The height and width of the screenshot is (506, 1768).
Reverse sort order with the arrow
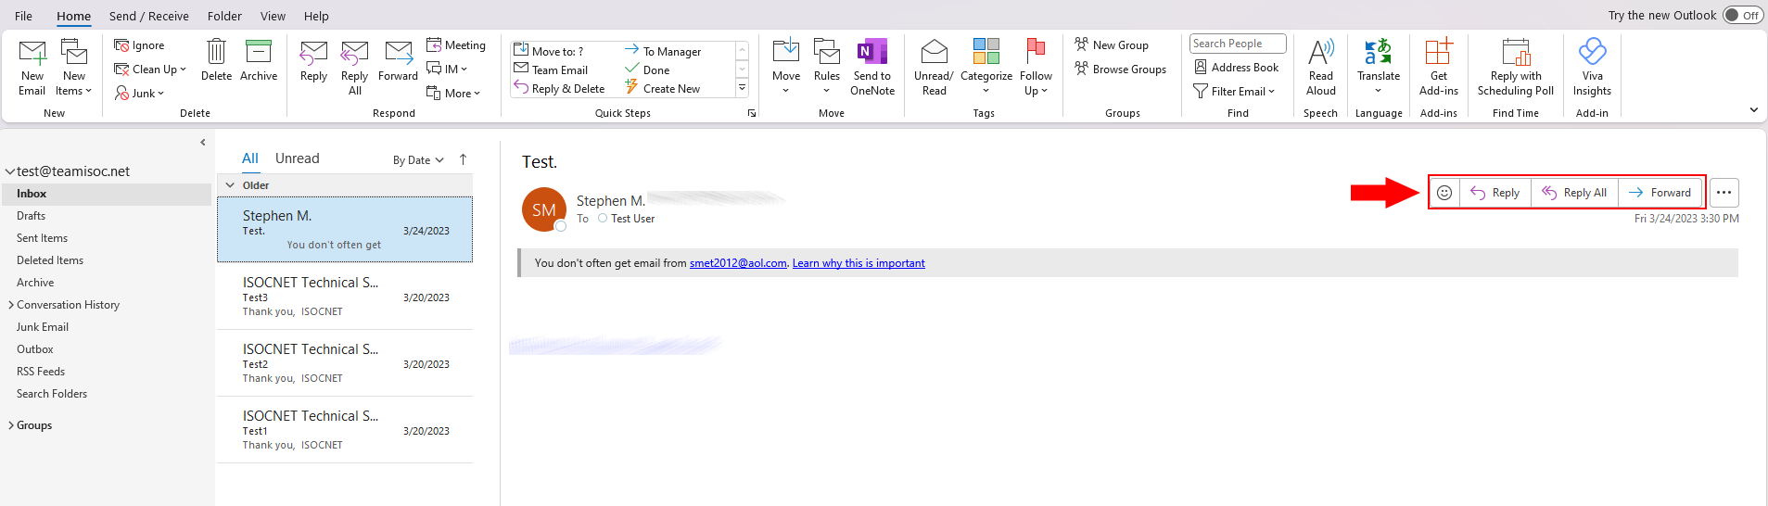pyautogui.click(x=463, y=159)
